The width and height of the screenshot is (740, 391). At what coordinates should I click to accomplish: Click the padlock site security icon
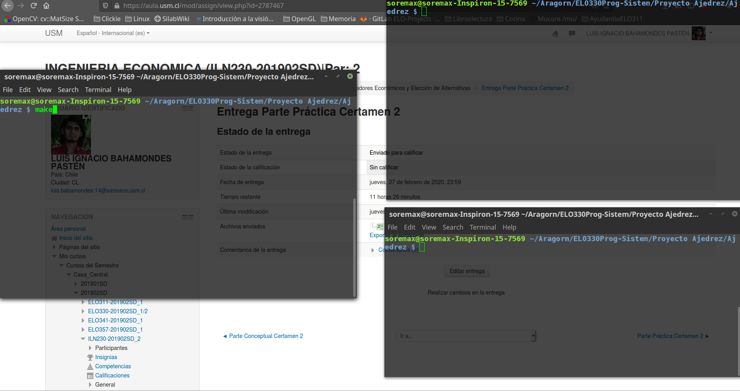117,6
